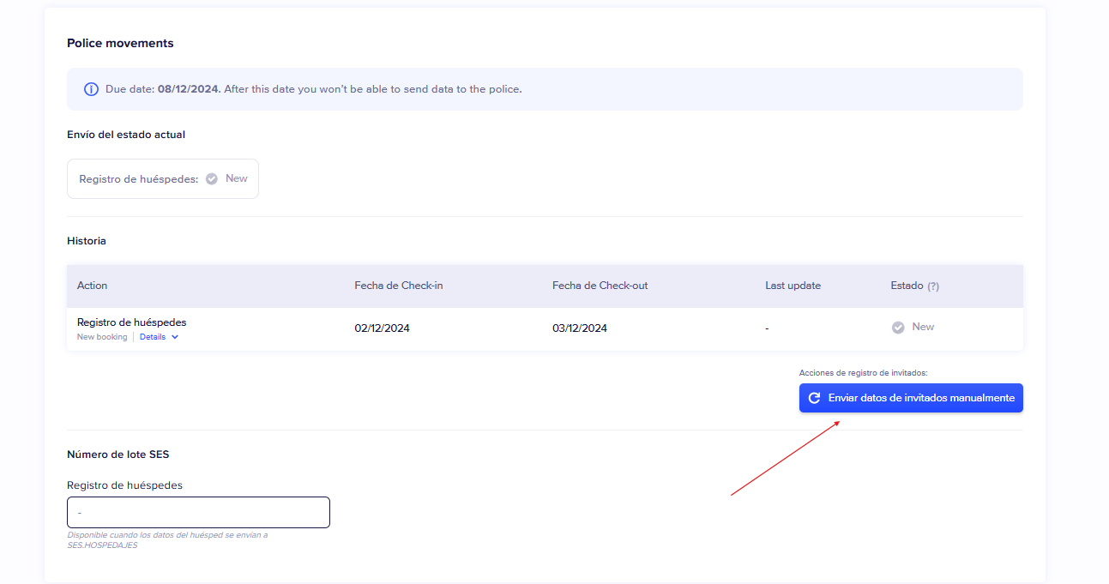The image size is (1109, 584).
Task: Click the question mark help icon beside Estado
Action: tap(933, 286)
